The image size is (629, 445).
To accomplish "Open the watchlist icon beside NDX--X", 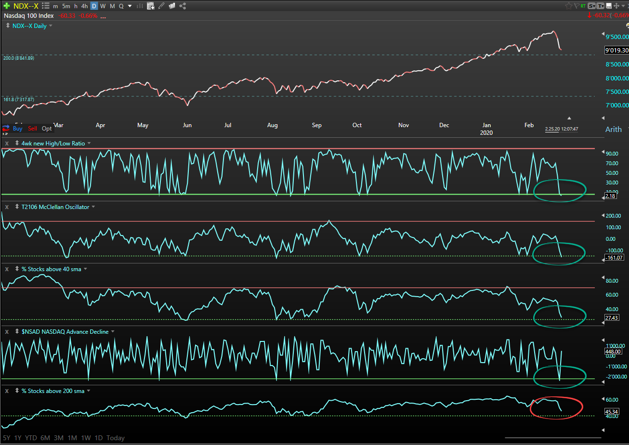I will coord(45,6).
